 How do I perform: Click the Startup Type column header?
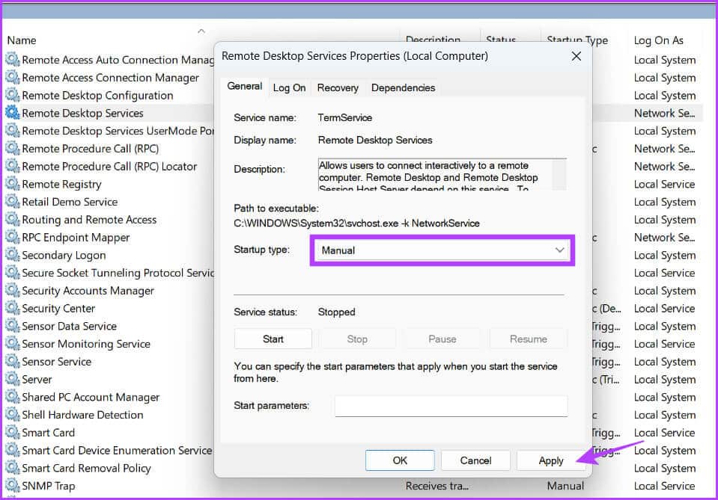point(577,40)
